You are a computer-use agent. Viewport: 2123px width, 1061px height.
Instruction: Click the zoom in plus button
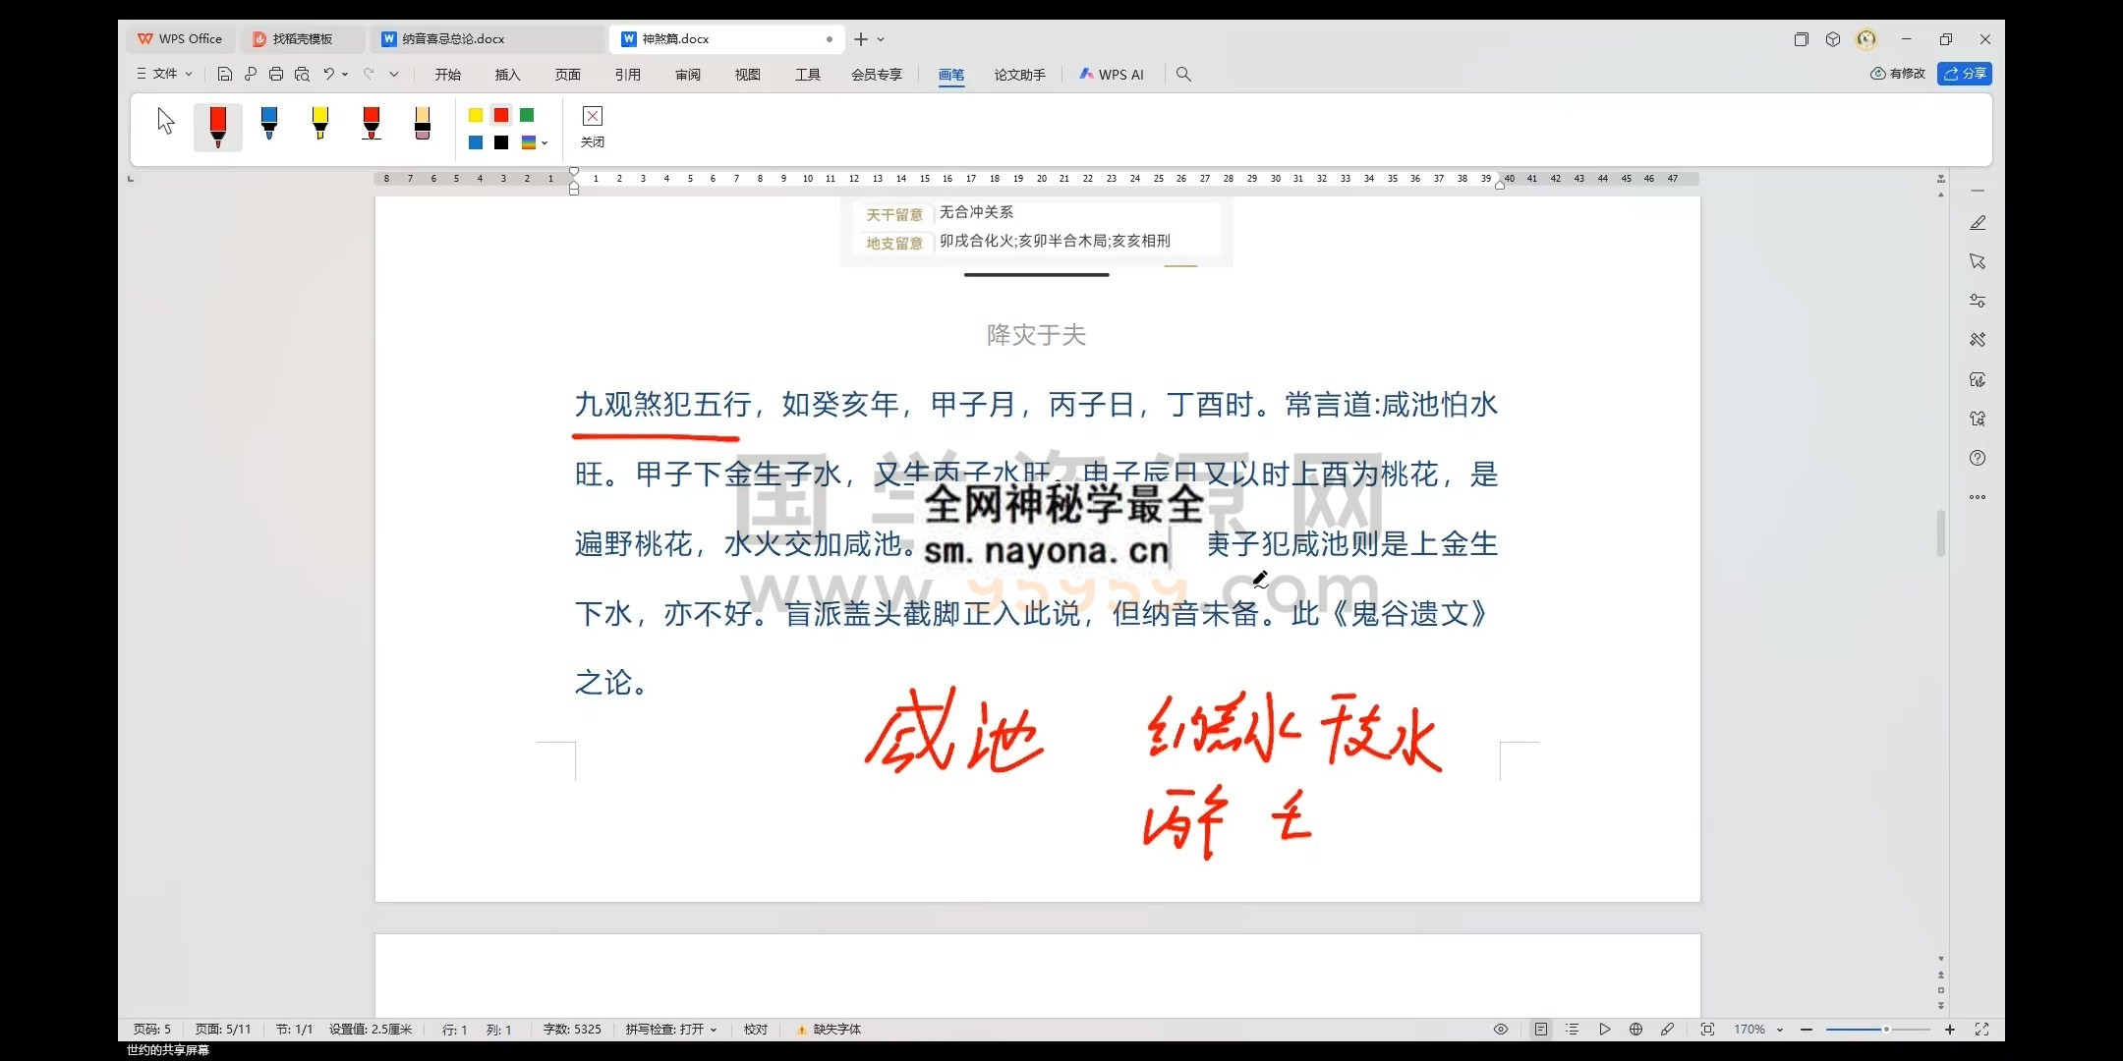pos(1950,1030)
